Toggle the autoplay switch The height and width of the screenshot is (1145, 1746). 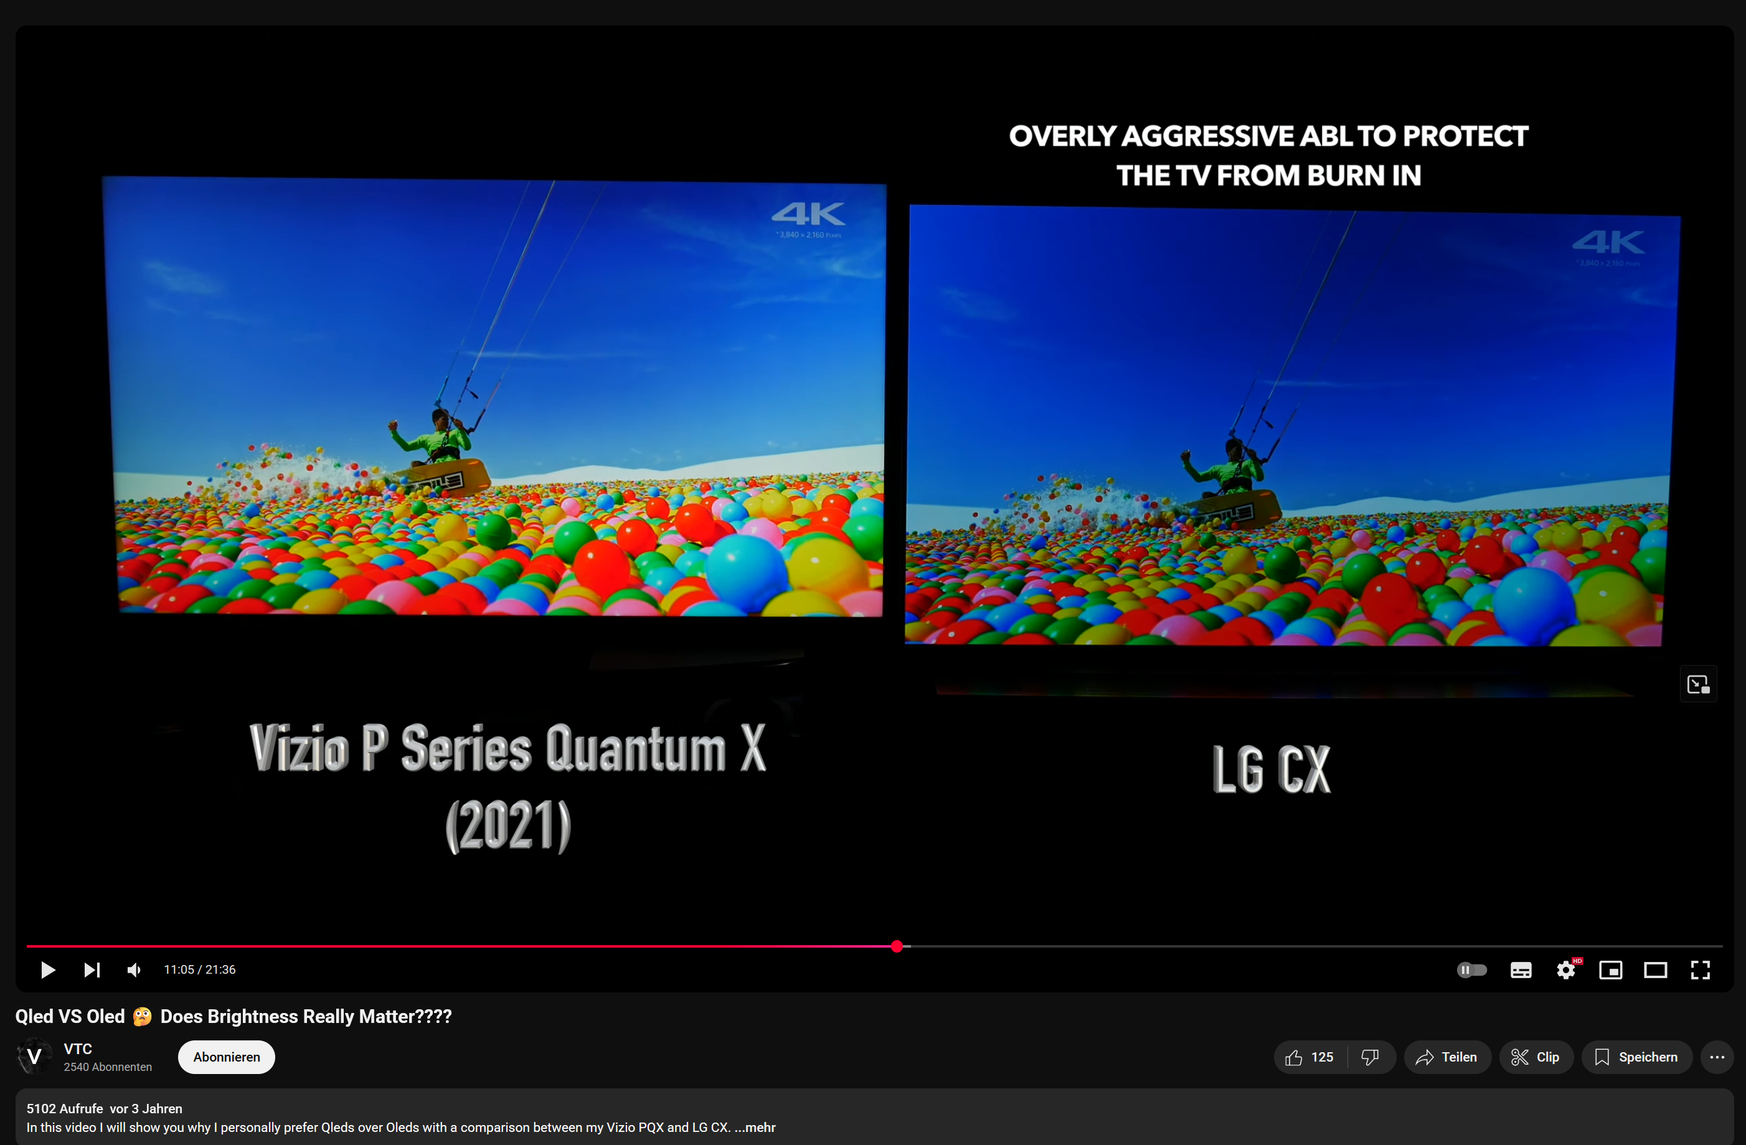[1471, 969]
